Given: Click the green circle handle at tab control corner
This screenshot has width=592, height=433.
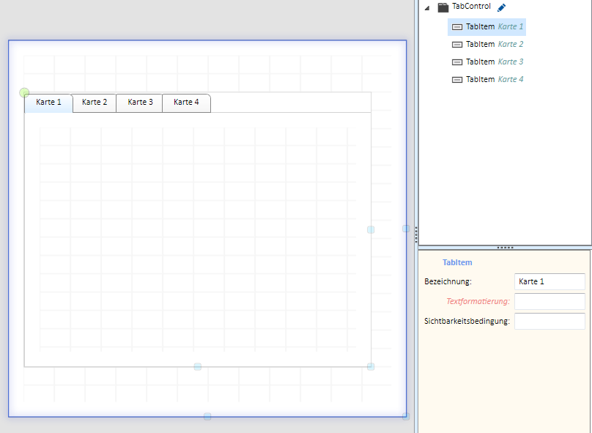Looking at the screenshot, I should (x=24, y=93).
